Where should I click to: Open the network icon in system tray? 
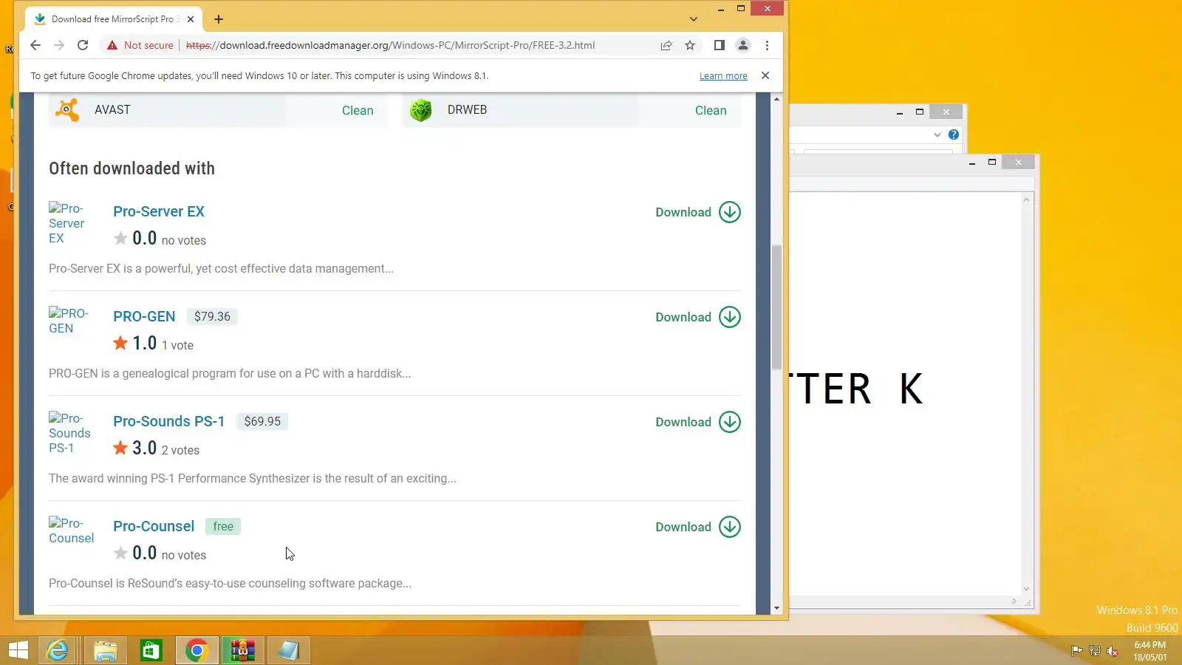click(1095, 651)
